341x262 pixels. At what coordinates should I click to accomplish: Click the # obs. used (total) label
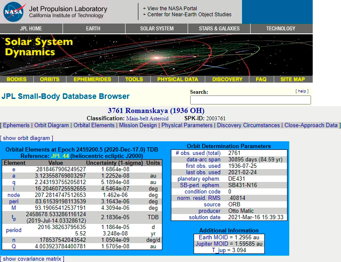(x=198, y=153)
